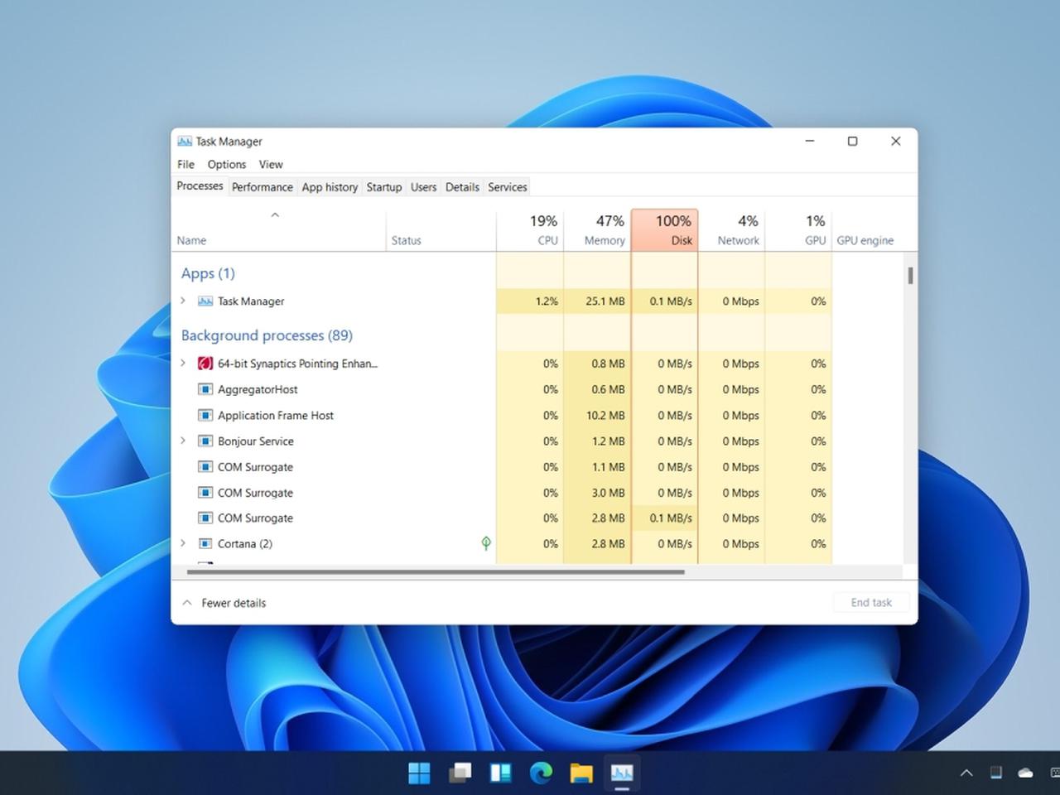Open the Options menu
The width and height of the screenshot is (1060, 795).
(x=227, y=164)
